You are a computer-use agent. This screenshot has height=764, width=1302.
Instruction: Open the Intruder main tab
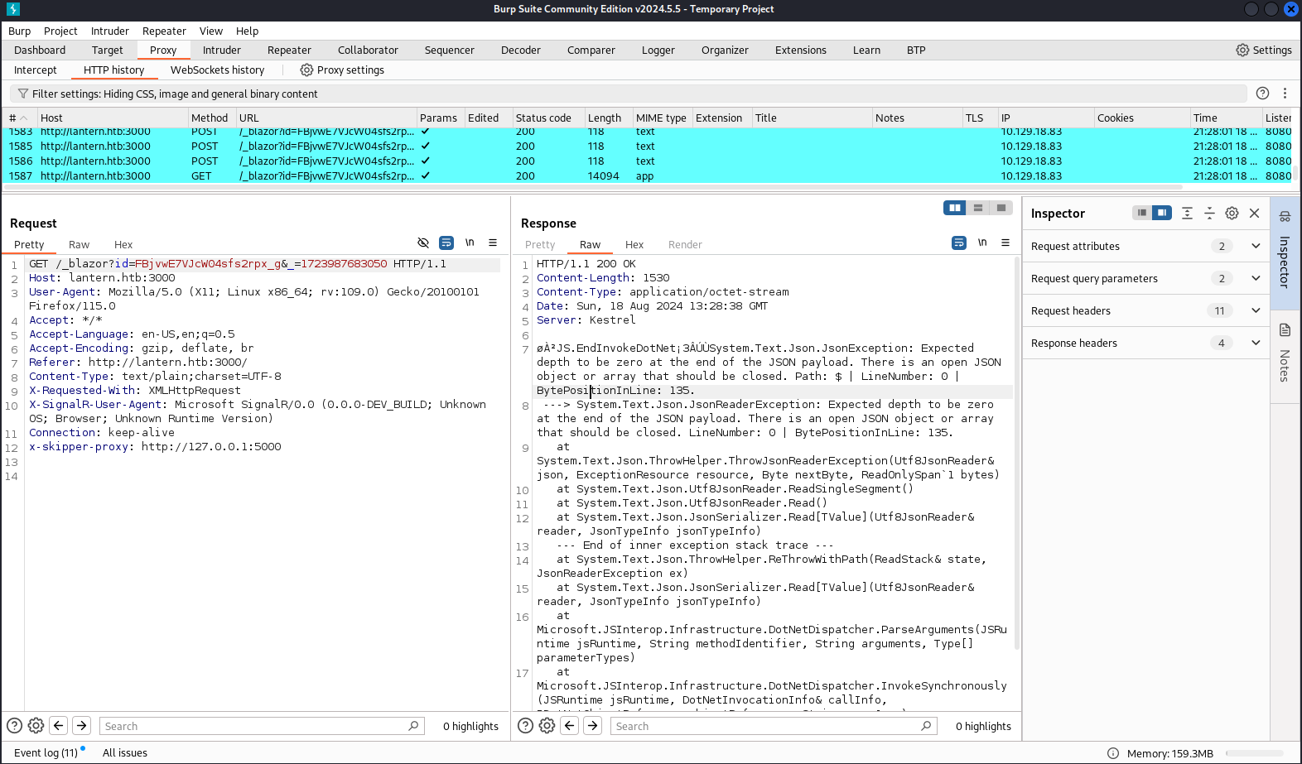tap(222, 50)
